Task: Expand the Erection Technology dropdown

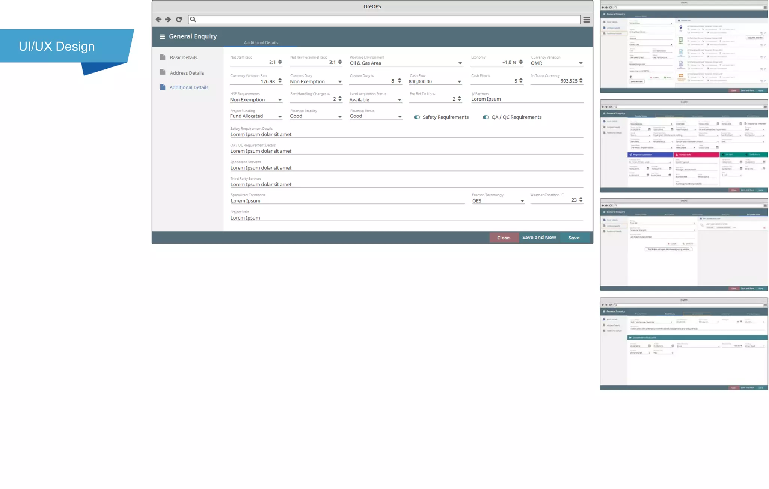Action: tap(522, 201)
